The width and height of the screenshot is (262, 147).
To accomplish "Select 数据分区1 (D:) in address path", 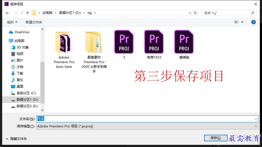I will pos(70,13).
